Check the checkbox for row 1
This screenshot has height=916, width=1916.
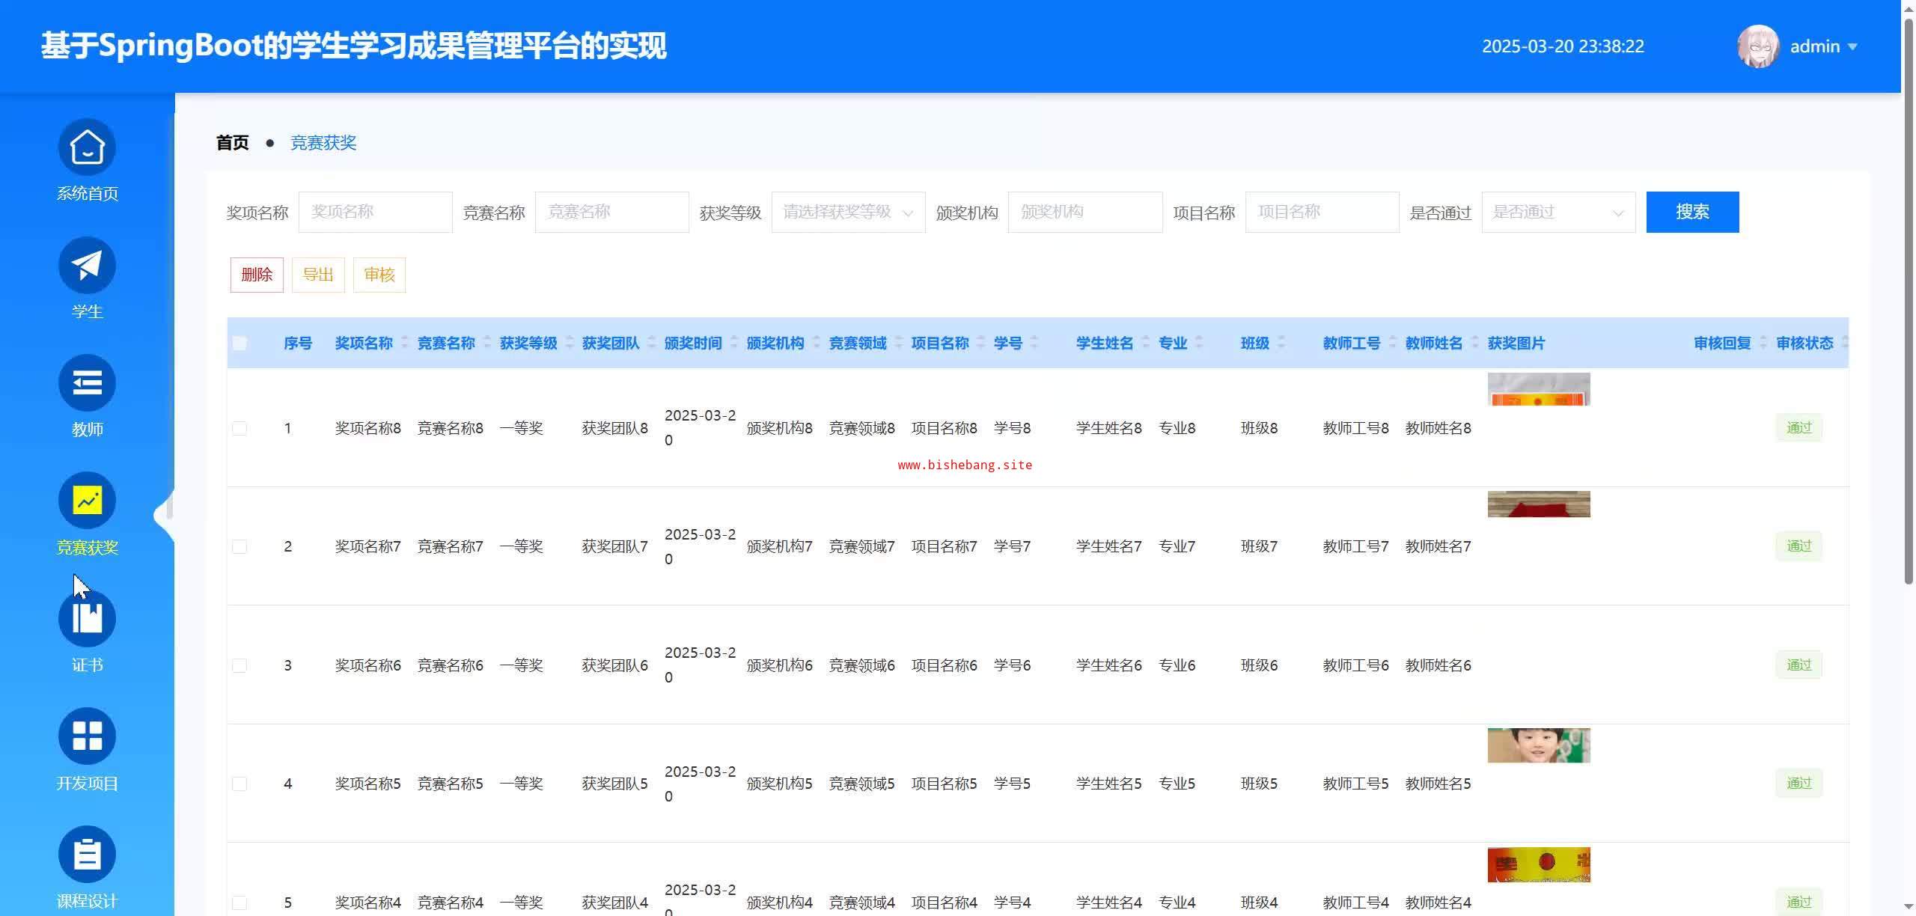239,428
